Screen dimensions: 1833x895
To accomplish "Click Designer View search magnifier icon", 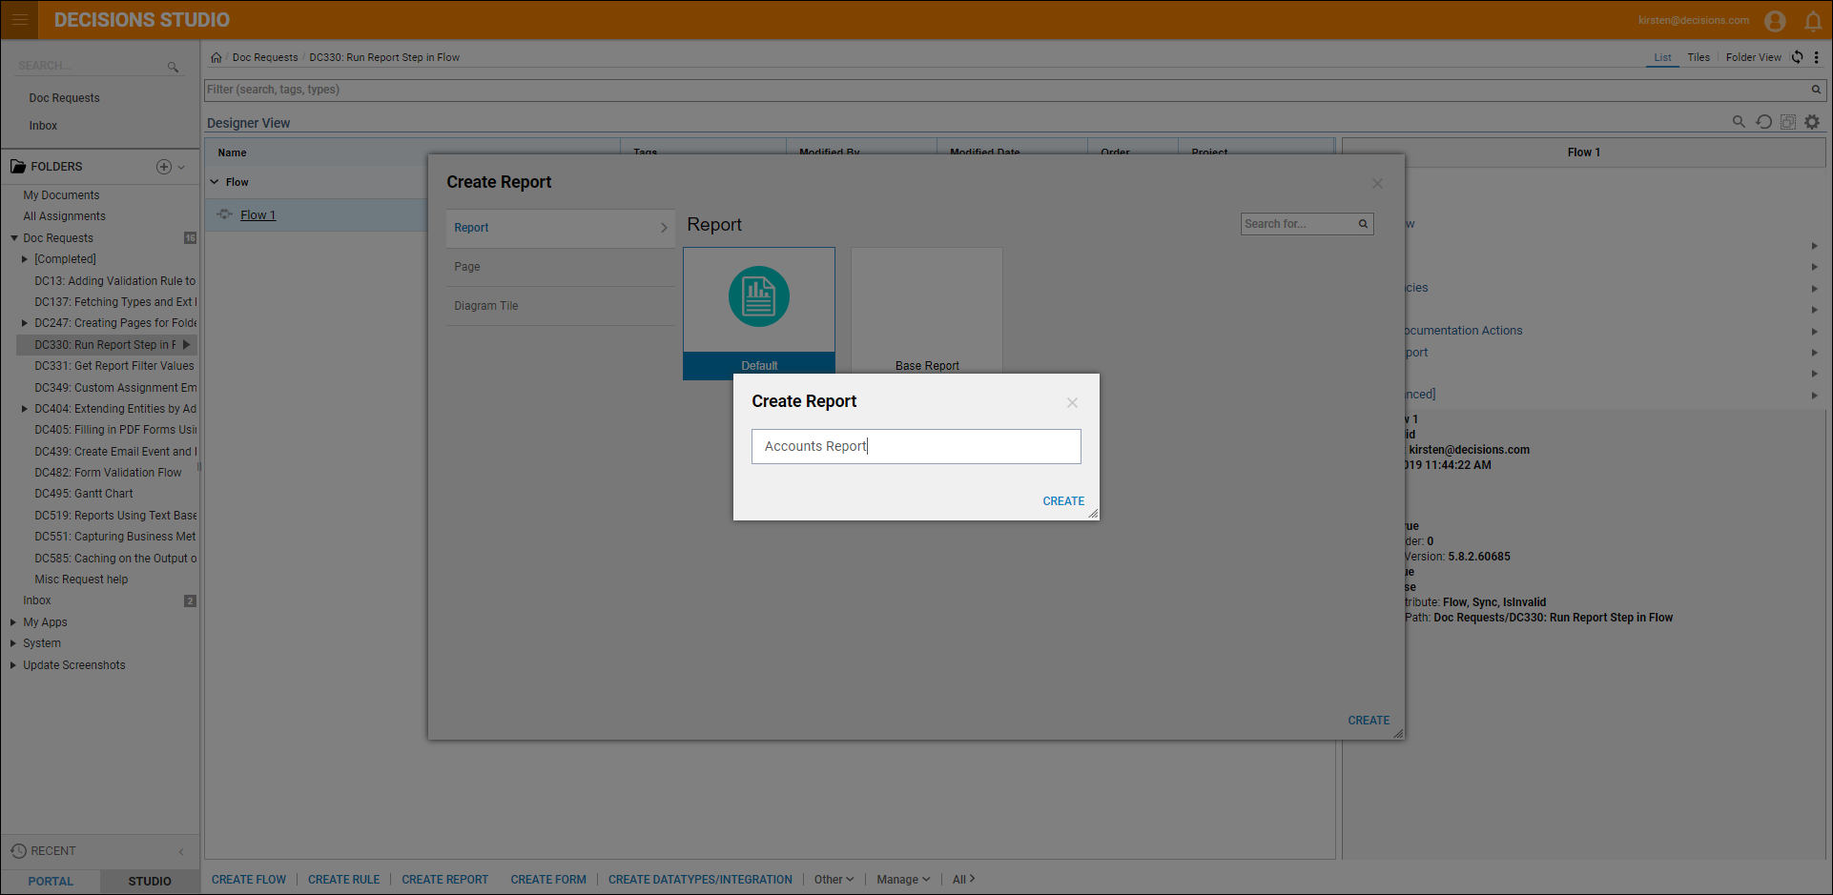I will click(1739, 122).
